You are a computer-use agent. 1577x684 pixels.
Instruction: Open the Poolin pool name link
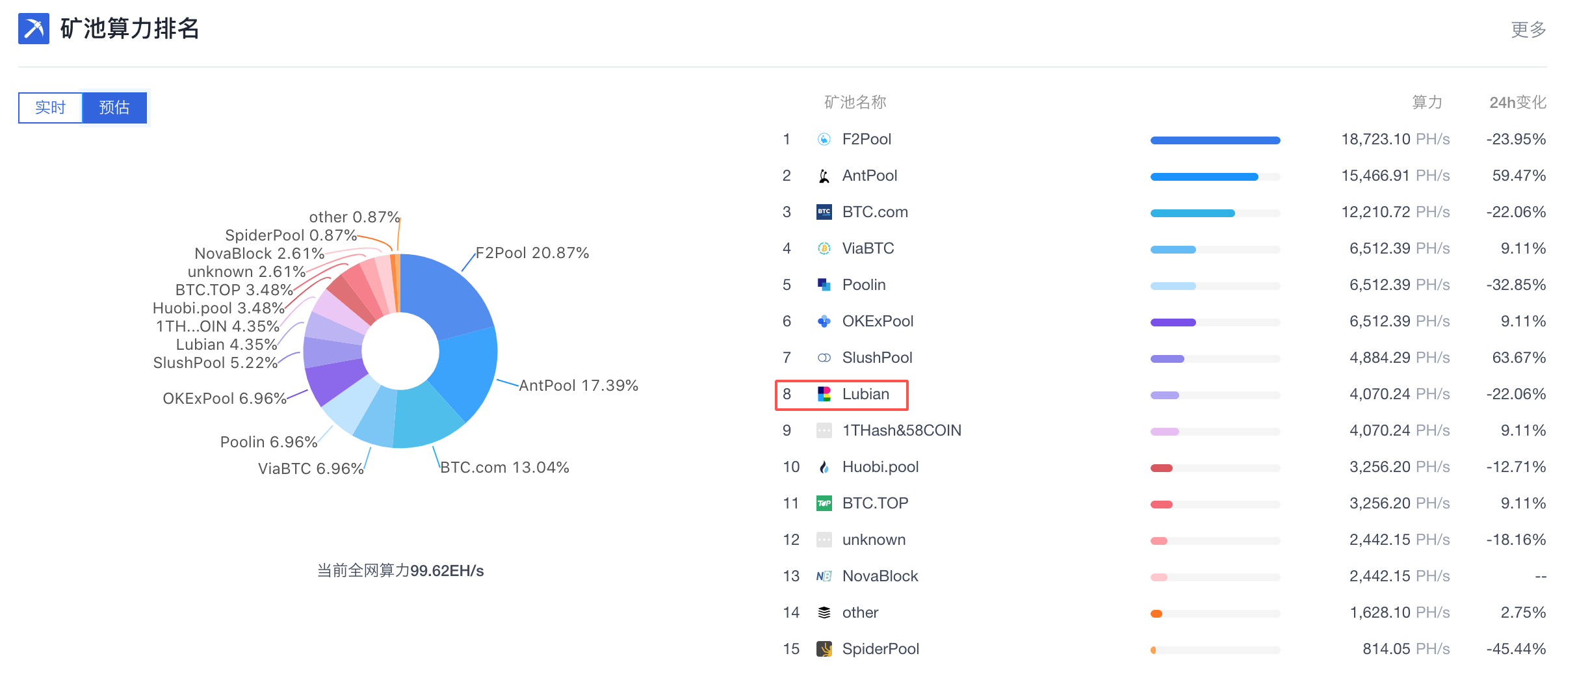[x=864, y=285]
